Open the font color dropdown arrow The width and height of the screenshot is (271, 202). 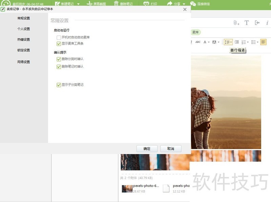(x=209, y=43)
